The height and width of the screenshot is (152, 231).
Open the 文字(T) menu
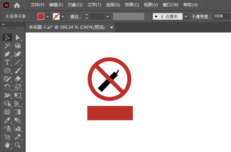pos(94,5)
